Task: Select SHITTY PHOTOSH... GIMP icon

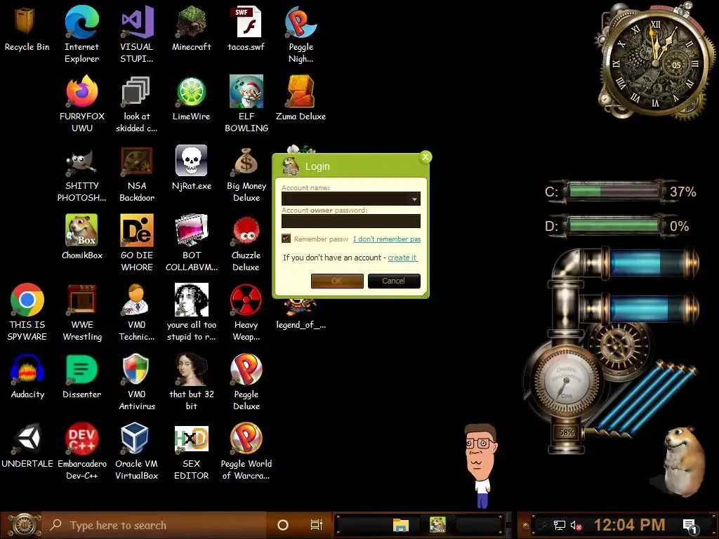Action: (81, 161)
